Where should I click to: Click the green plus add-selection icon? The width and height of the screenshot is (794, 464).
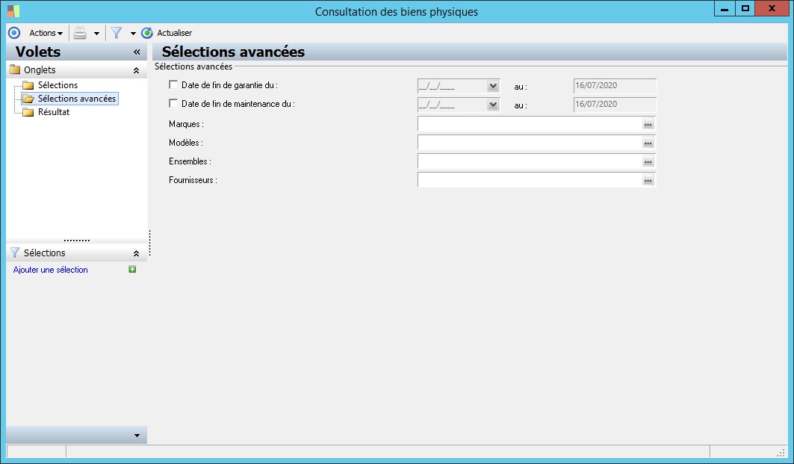tap(132, 269)
